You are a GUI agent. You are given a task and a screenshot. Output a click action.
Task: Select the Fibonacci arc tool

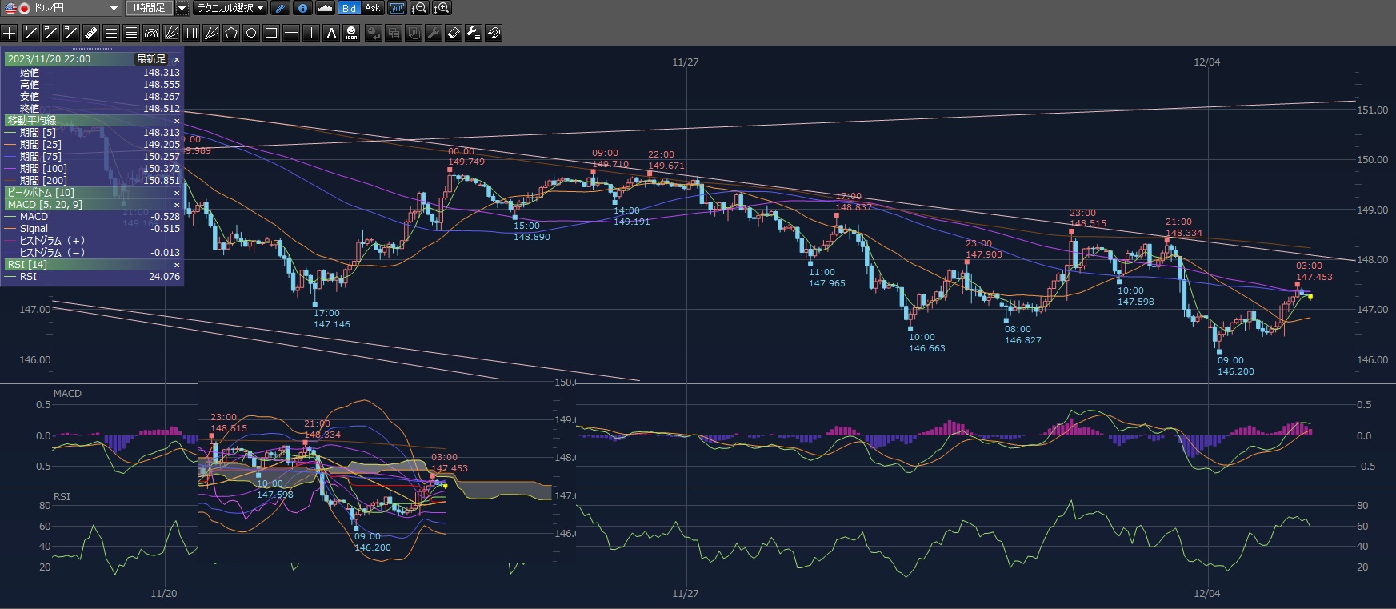click(151, 33)
